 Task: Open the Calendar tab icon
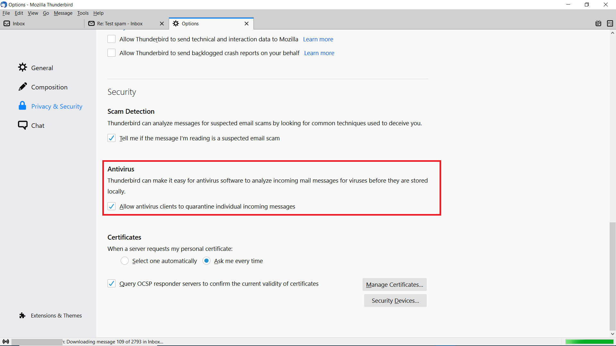coord(598,23)
